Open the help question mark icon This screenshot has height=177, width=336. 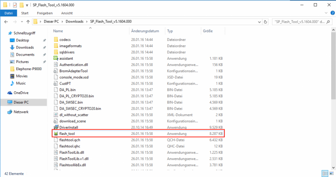tap(332, 13)
